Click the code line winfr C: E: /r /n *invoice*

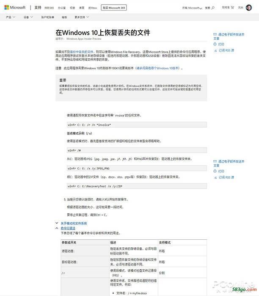tap(137, 125)
